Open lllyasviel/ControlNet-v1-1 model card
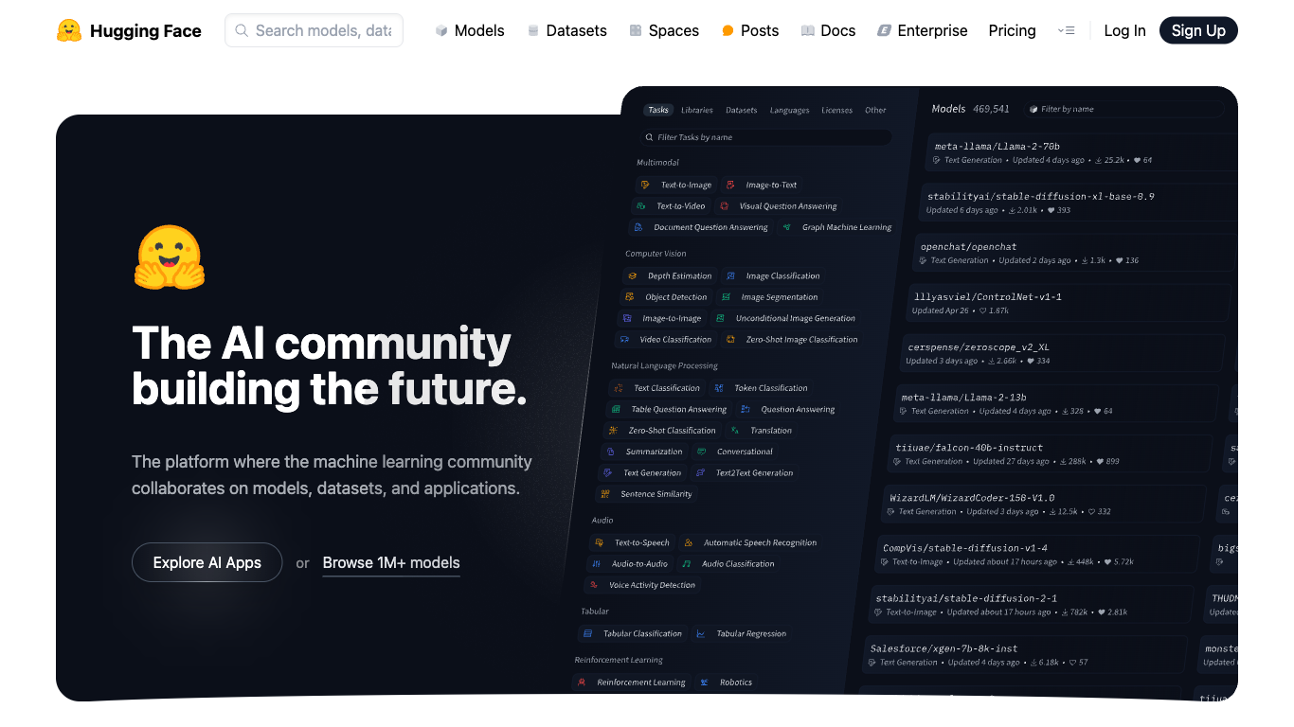Screen dimensions: 1294x727 tap(1069, 303)
